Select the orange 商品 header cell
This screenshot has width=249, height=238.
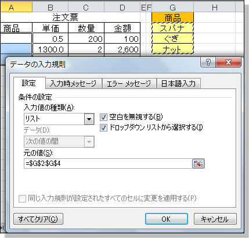(172, 17)
